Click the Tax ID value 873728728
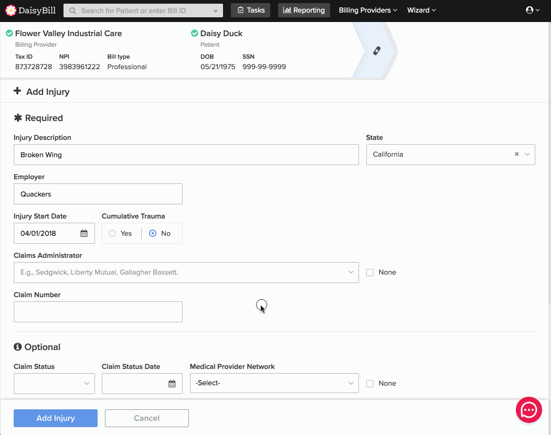 34,67
